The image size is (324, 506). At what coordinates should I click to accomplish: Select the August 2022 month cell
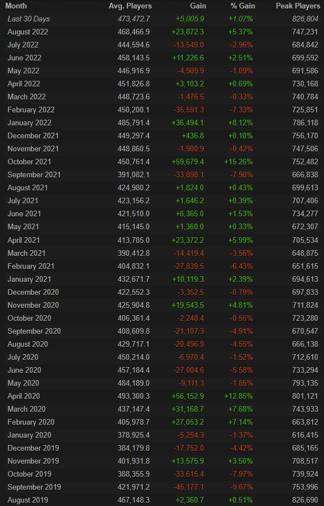pos(28,32)
